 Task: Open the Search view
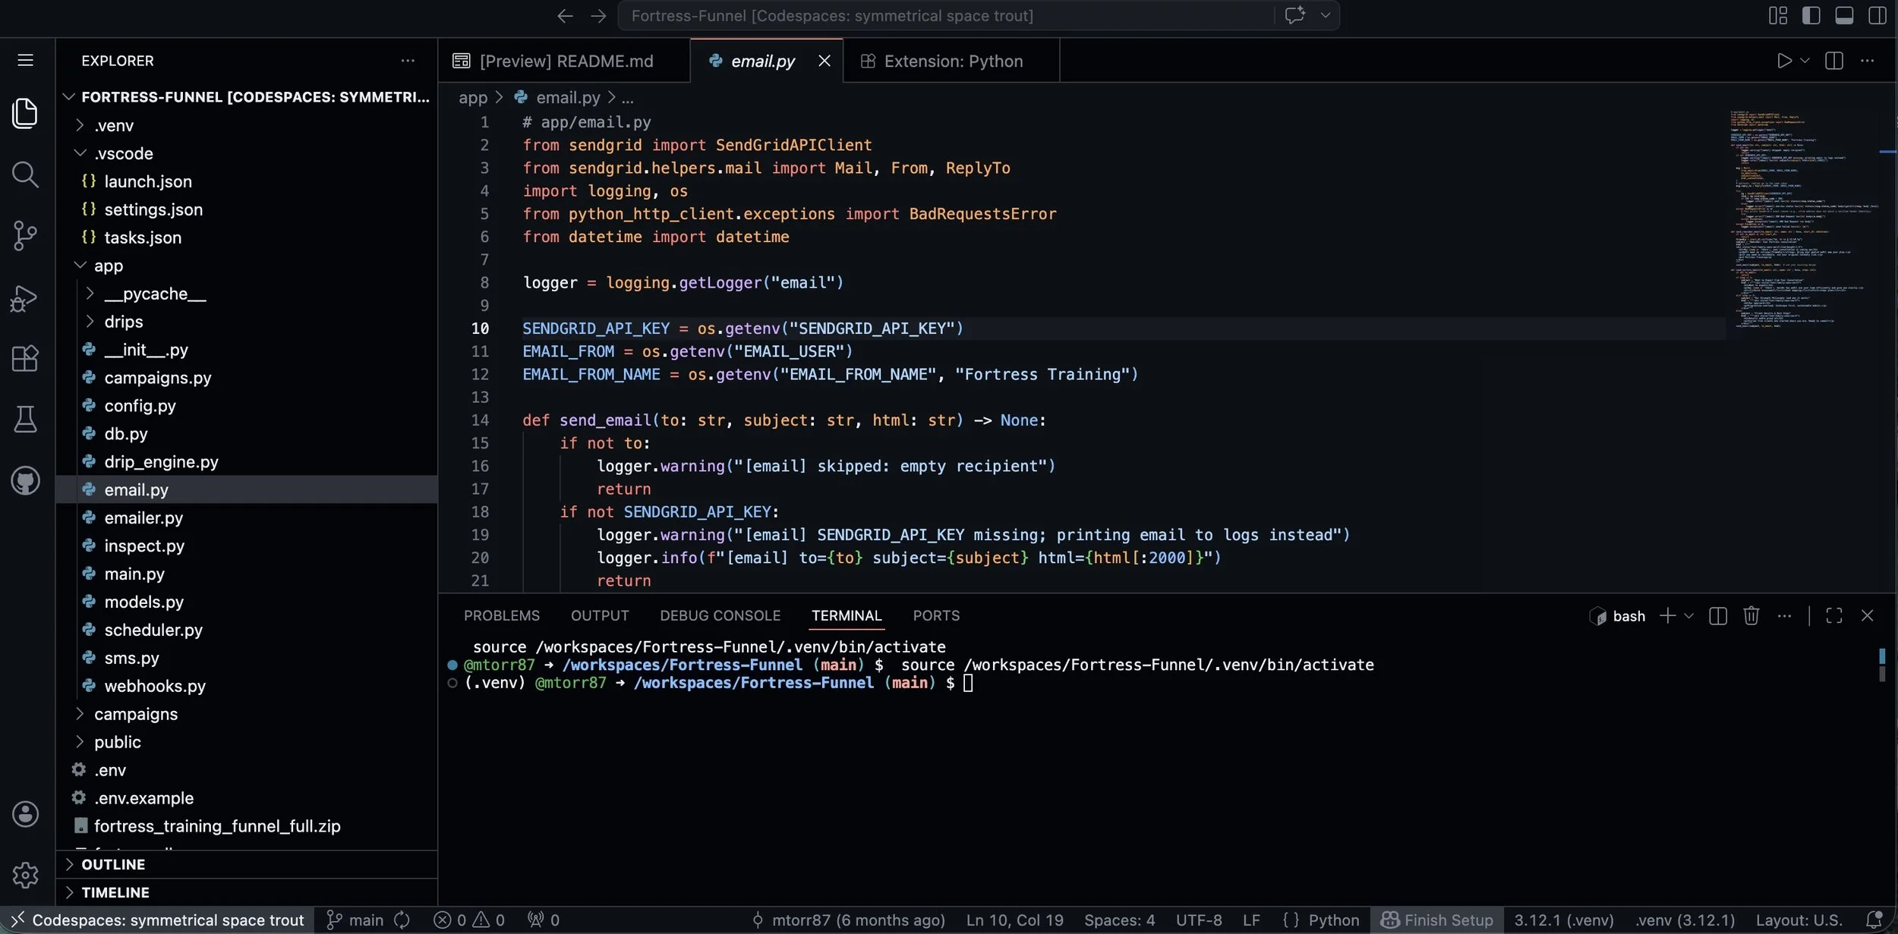25,175
